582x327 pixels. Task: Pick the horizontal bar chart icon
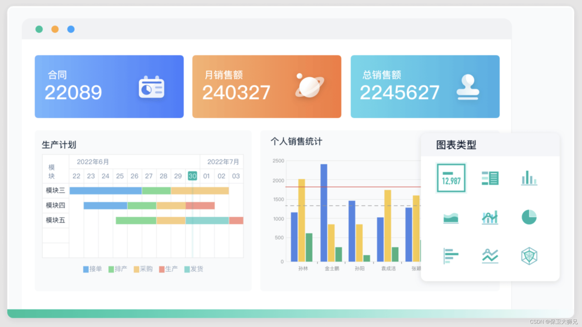(451, 256)
